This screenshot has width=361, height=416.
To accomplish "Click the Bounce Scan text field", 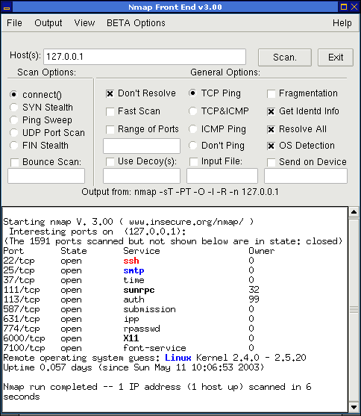I will 46,176.
